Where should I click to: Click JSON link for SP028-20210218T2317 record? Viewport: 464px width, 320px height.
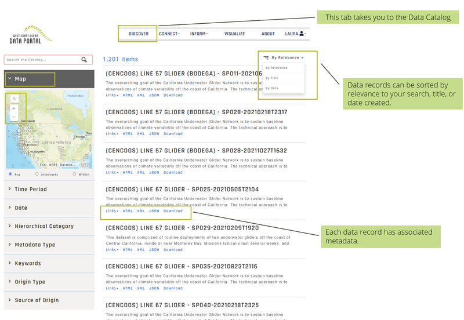click(154, 134)
